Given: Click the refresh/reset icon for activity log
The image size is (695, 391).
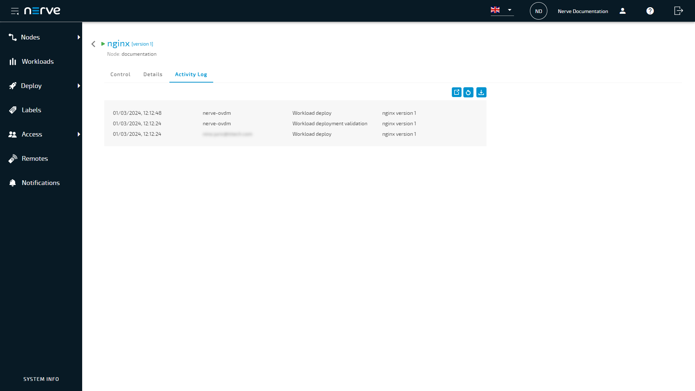Looking at the screenshot, I should pos(469,92).
